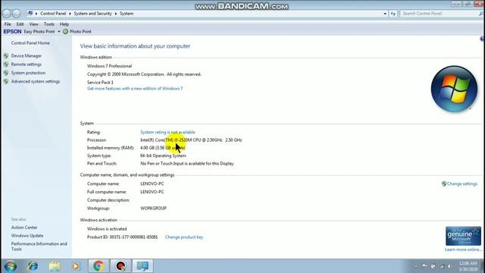Image resolution: width=485 pixels, height=273 pixels.
Task: Expand the arrow after System and Security breadcrumb
Action: click(116, 14)
